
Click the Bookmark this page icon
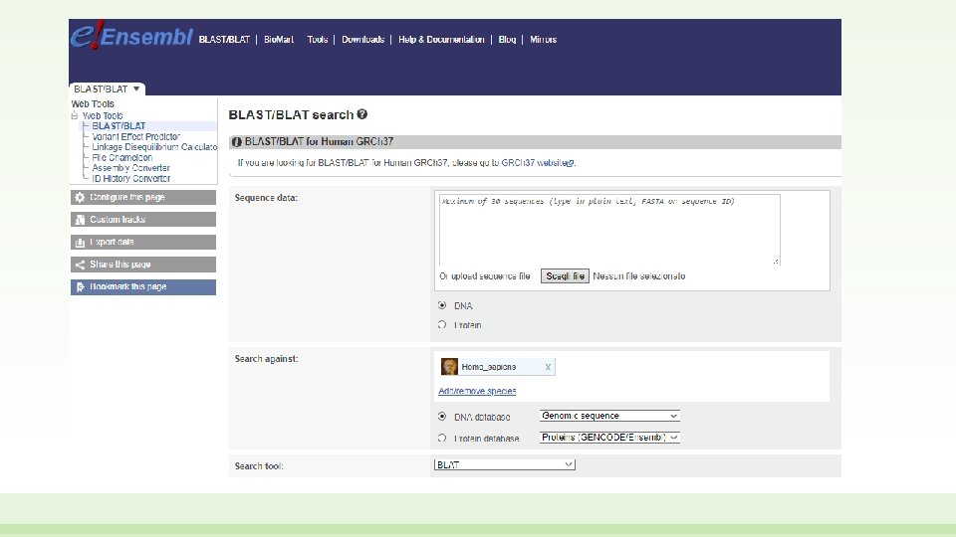80,286
